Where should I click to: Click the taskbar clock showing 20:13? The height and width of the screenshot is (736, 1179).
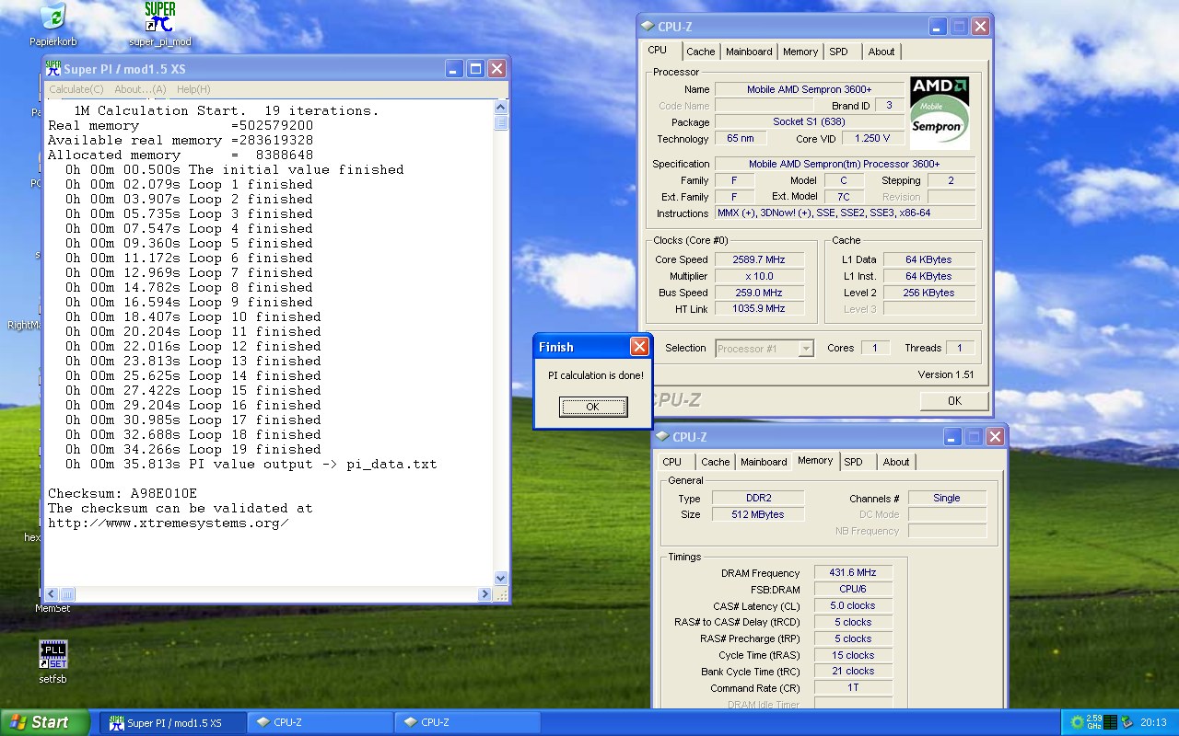tap(1153, 722)
